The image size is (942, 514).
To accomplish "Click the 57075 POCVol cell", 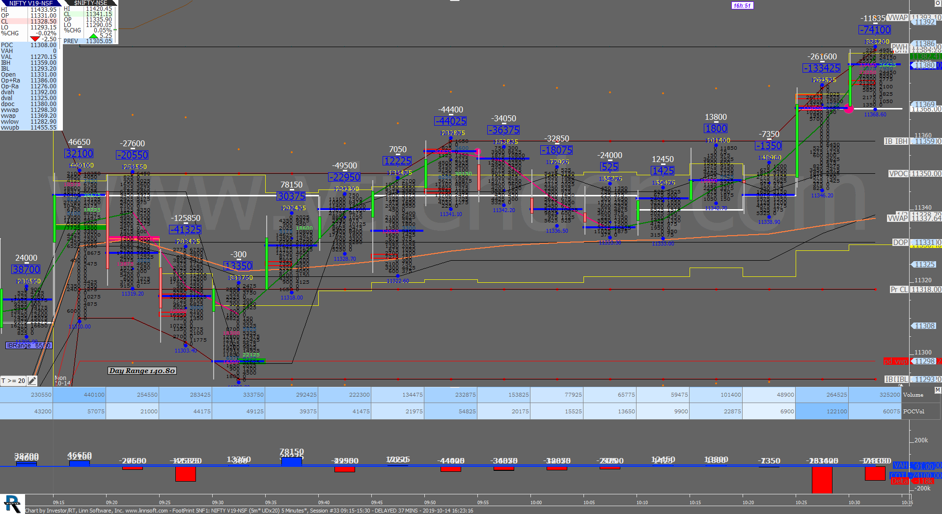I will pos(79,411).
